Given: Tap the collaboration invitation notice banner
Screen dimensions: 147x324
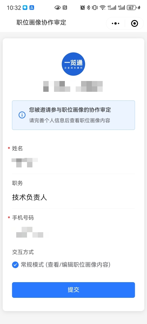Looking at the screenshot, I should (73, 115).
